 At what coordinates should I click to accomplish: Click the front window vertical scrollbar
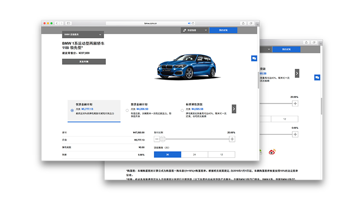click(258, 80)
